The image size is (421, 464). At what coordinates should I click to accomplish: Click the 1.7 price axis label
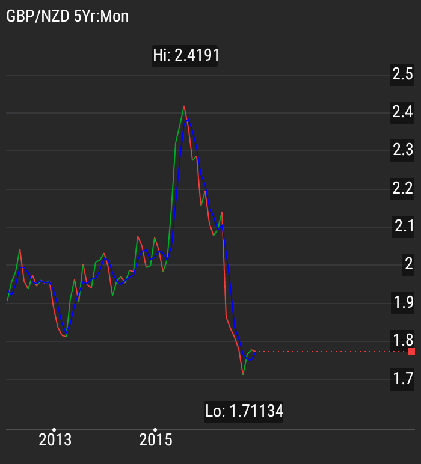tap(402, 379)
